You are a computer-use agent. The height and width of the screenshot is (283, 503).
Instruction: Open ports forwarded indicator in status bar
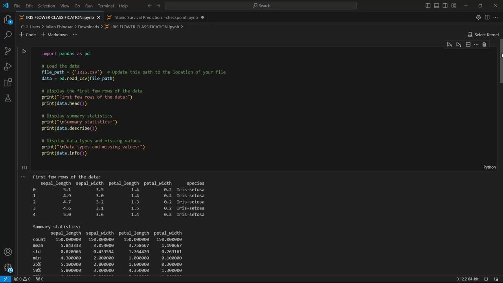[x=40, y=279]
